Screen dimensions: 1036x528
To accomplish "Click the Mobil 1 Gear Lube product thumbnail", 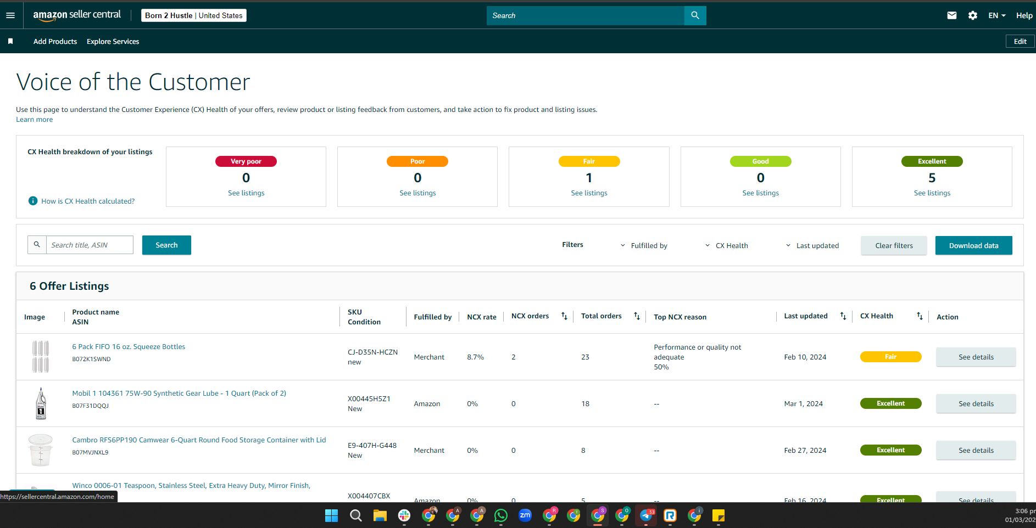I will click(x=41, y=403).
